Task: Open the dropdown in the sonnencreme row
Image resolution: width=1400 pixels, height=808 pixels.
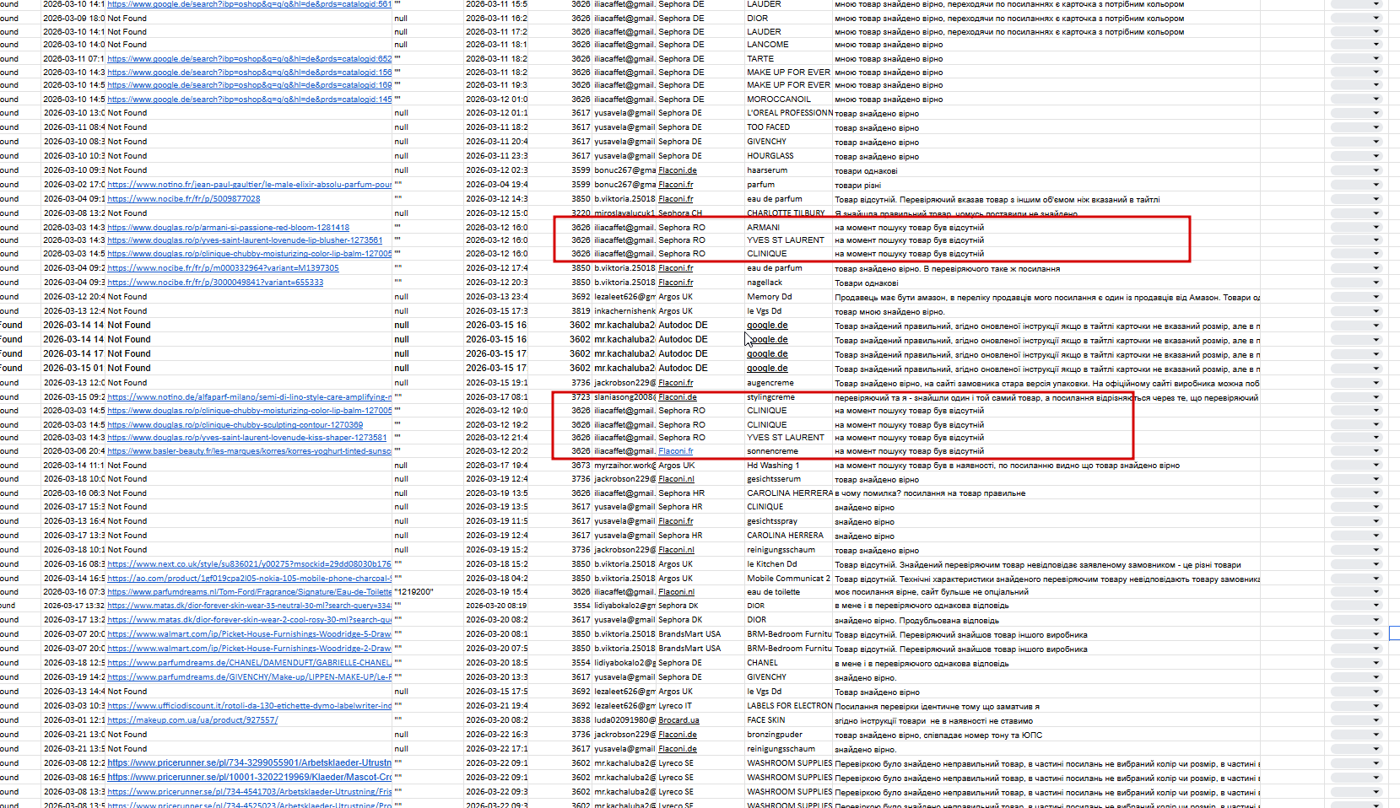Action: pyautogui.click(x=1355, y=451)
